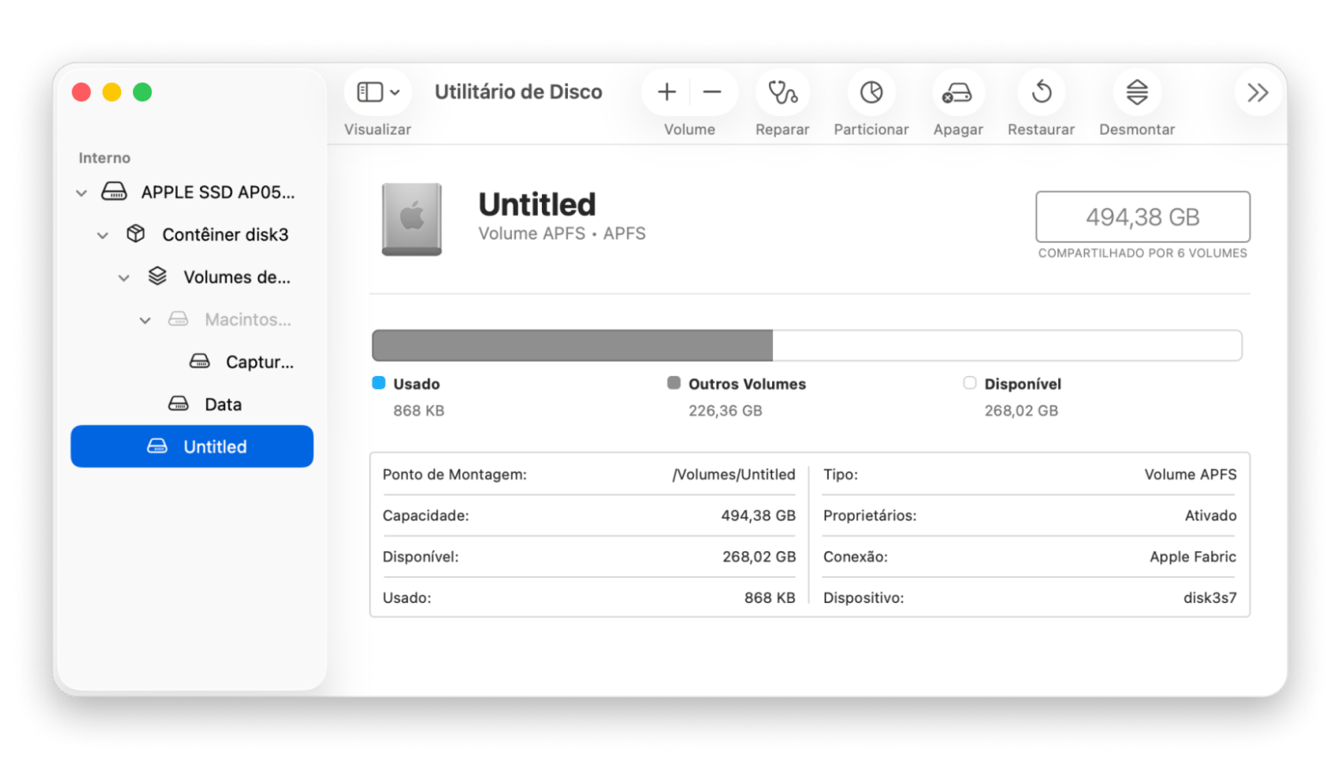Click the Volumes de... layers icon
Screen dimensions: 1340x766
coord(157,276)
